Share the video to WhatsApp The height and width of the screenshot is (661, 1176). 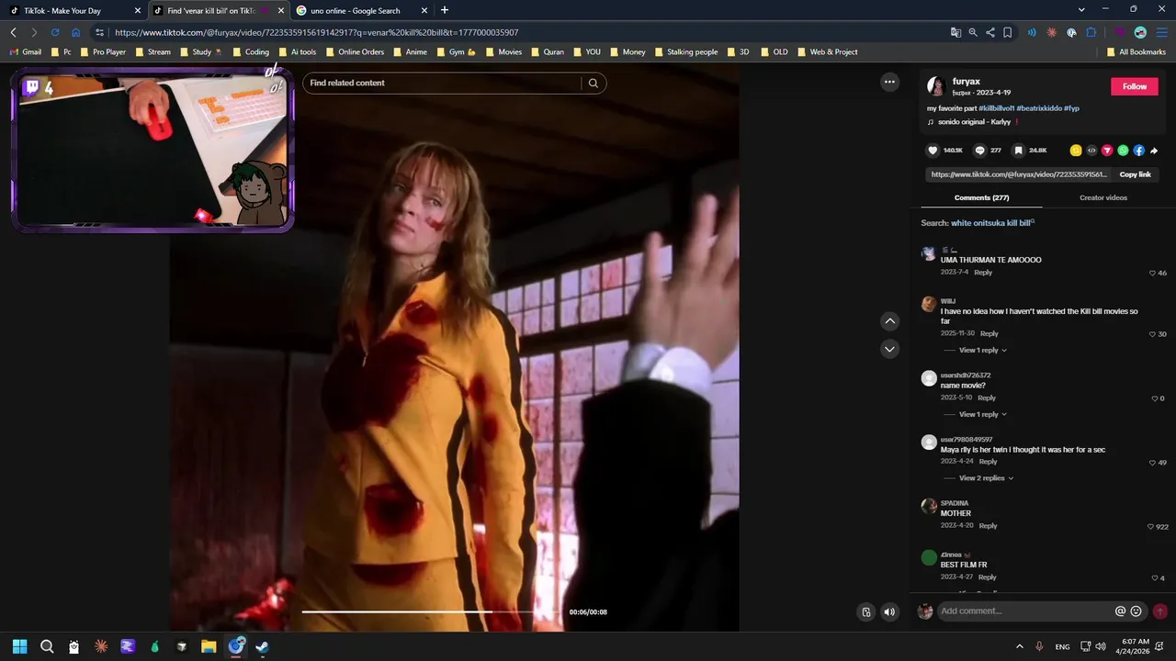pos(1123,151)
